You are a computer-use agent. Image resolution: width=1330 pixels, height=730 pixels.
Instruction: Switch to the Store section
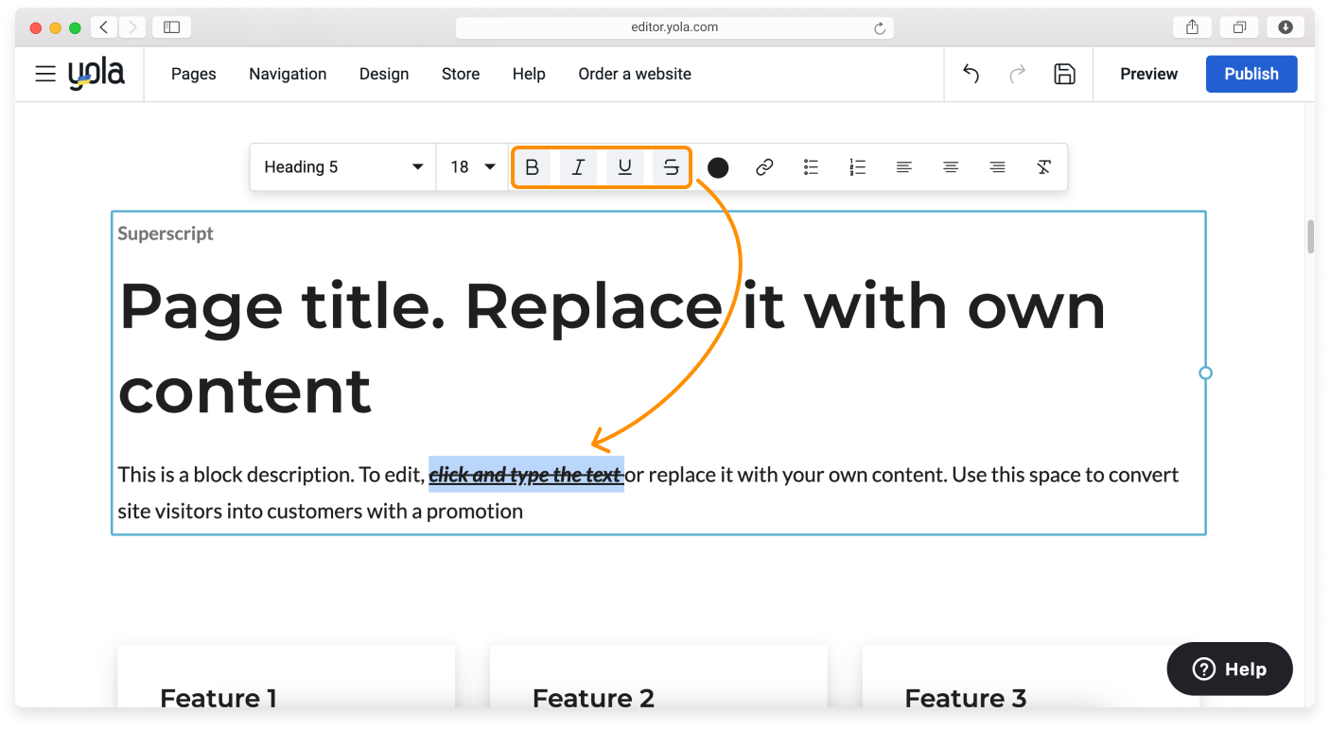tap(461, 74)
